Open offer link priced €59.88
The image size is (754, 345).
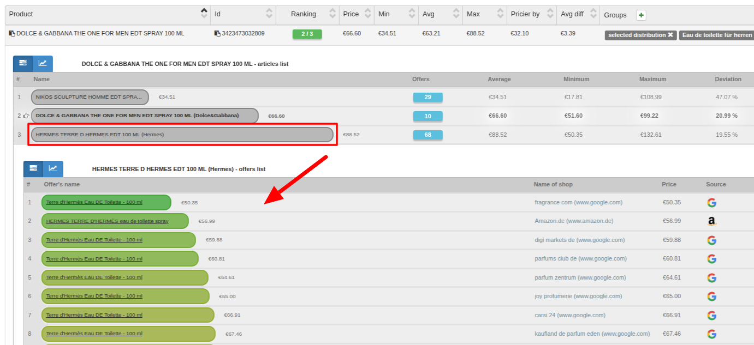click(x=94, y=240)
